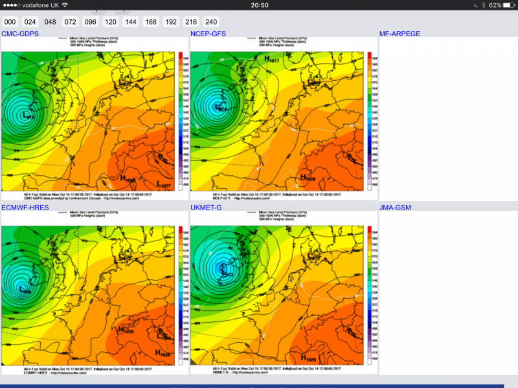Select the 168 forecast hour button
The width and height of the screenshot is (518, 388).
point(151,22)
